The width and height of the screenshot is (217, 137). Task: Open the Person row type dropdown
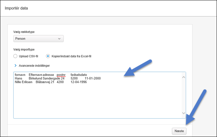pos(38,39)
